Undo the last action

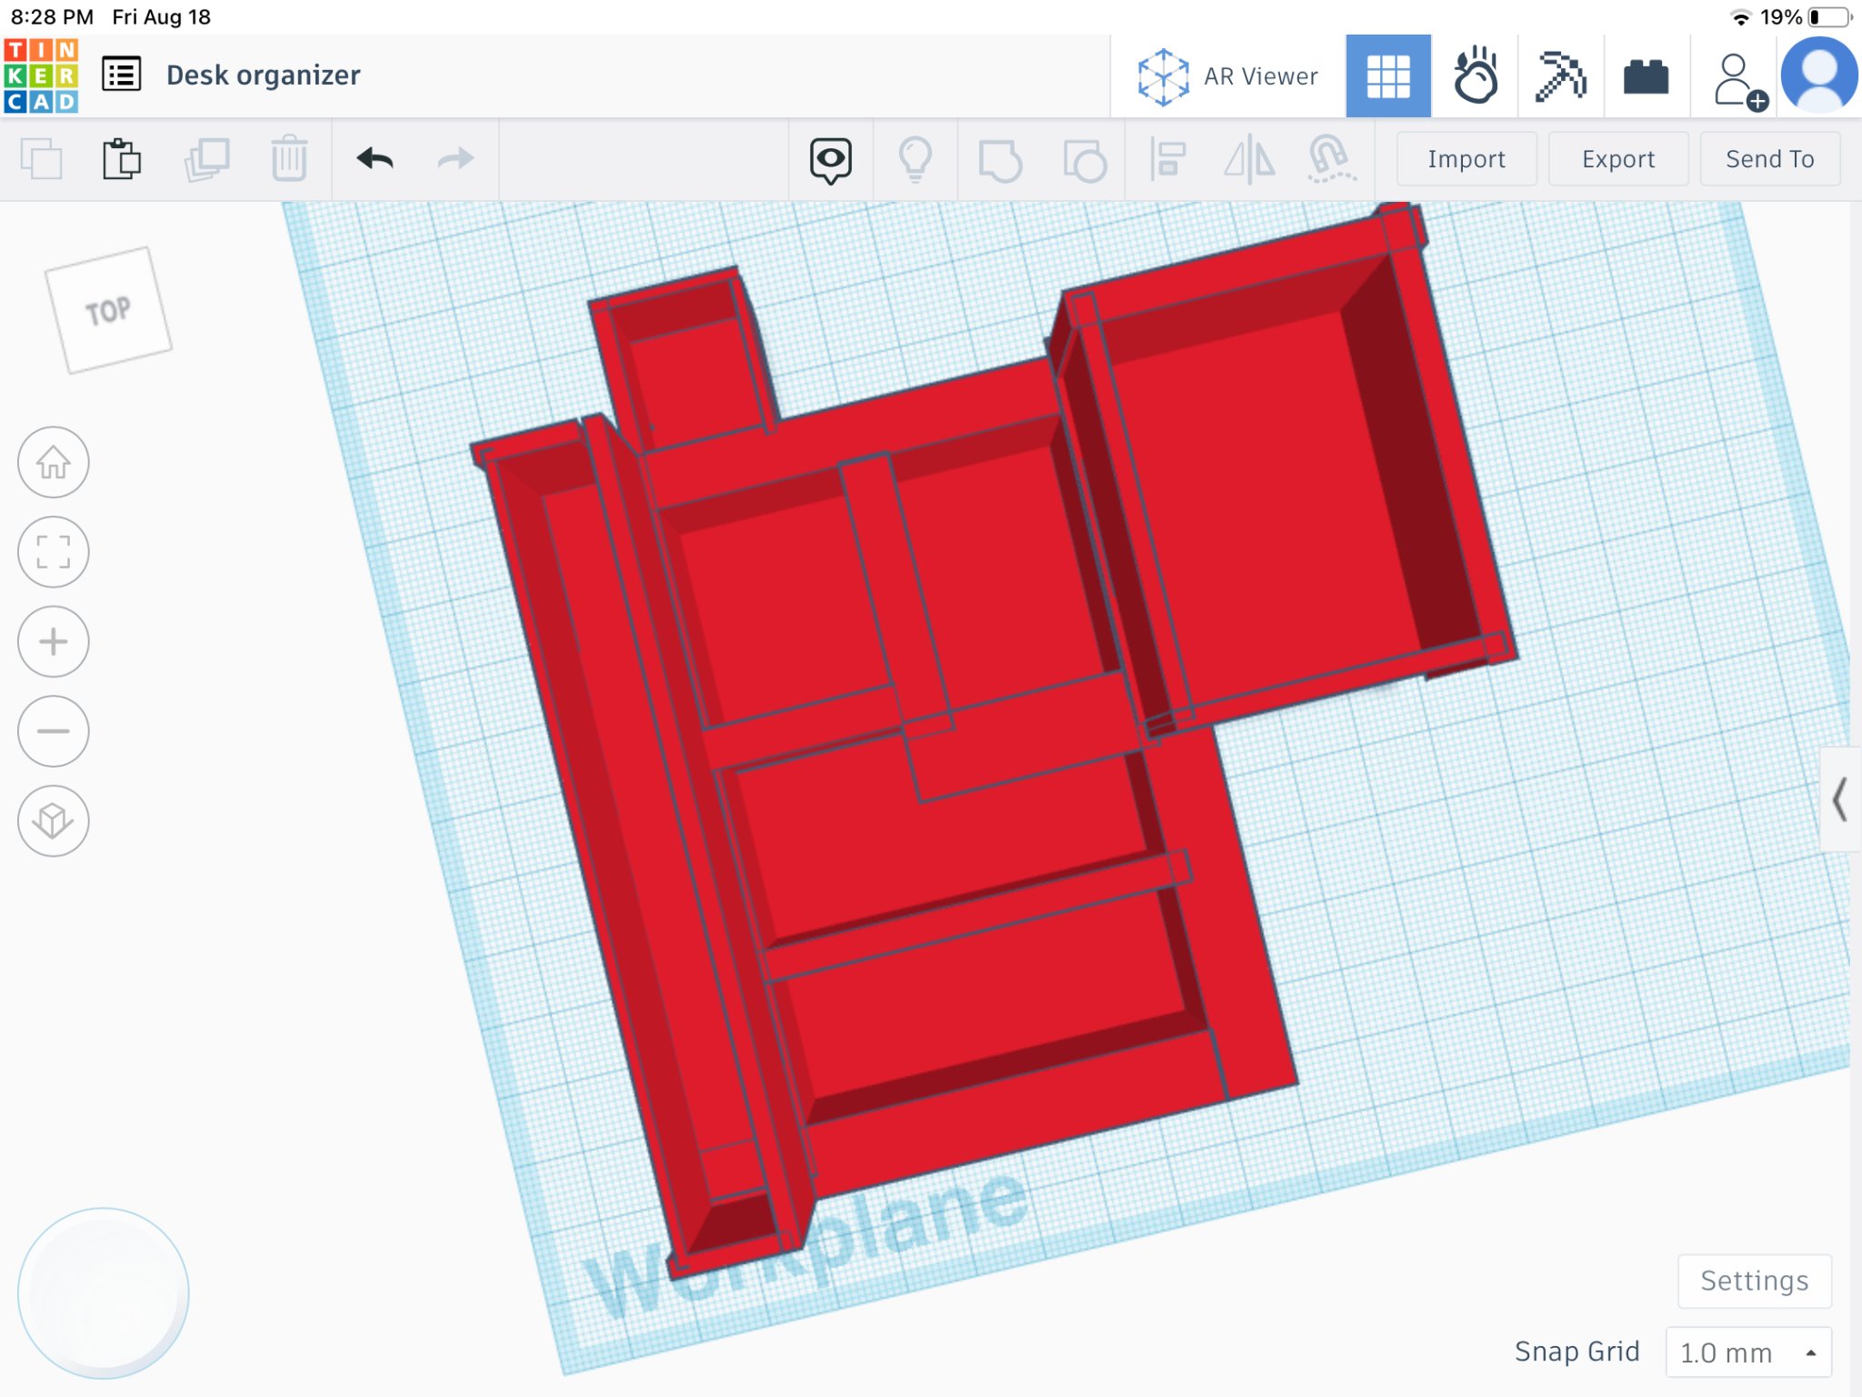[375, 159]
